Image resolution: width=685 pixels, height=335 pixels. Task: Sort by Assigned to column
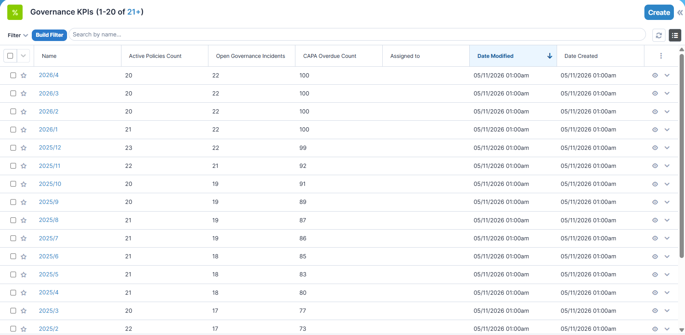click(x=405, y=56)
